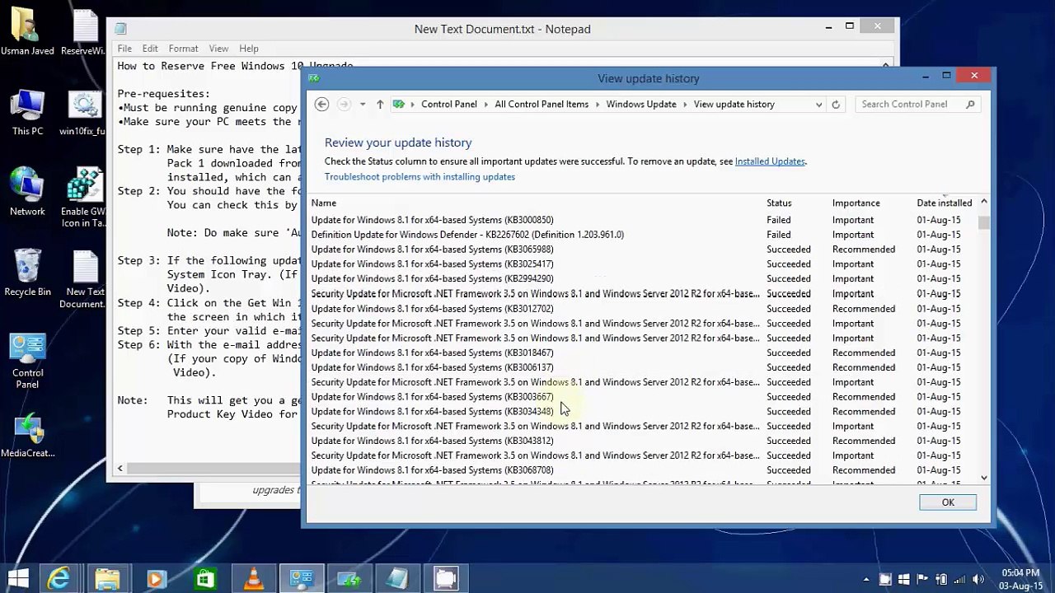The width and height of the screenshot is (1055, 593).
Task: Select the Usman Javed folder icon
Action: click(27, 33)
